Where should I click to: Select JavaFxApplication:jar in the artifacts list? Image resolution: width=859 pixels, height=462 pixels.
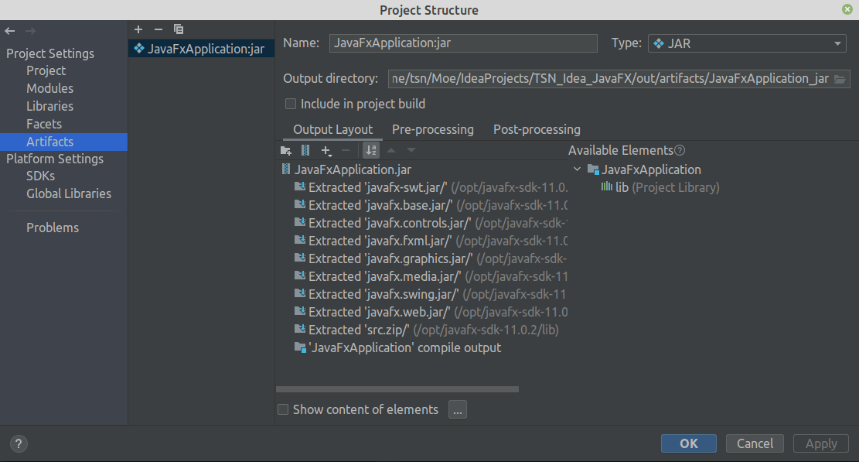tap(202, 49)
